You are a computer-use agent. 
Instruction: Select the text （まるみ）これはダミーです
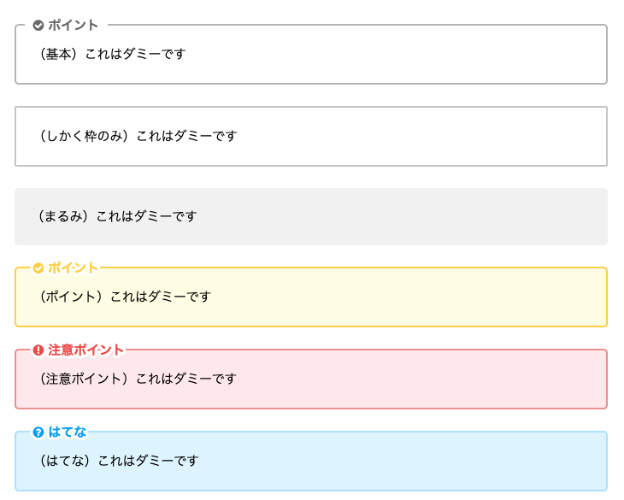[x=116, y=216]
